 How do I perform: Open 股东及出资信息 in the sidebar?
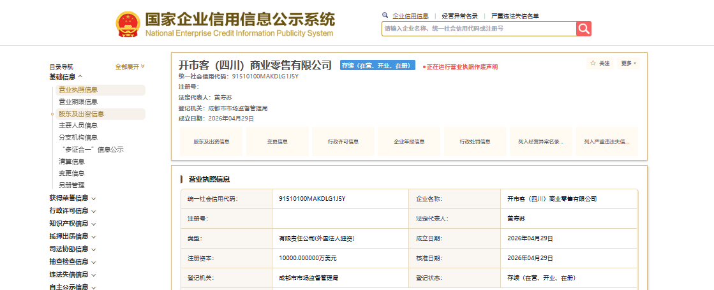click(100, 114)
